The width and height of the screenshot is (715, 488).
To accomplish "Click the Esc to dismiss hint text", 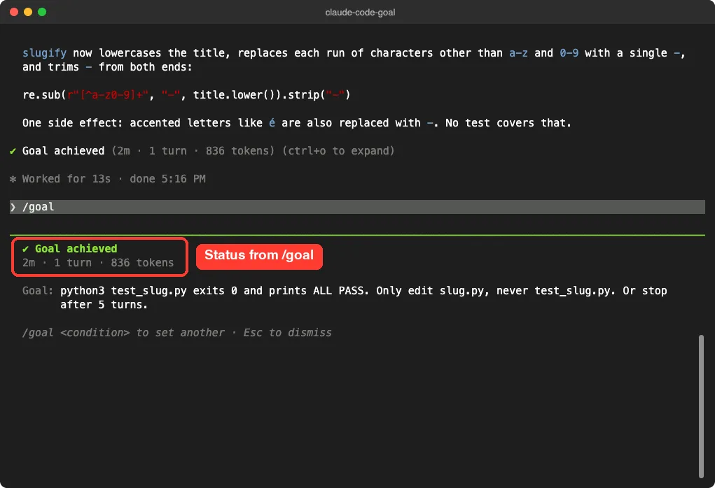I will coord(287,333).
